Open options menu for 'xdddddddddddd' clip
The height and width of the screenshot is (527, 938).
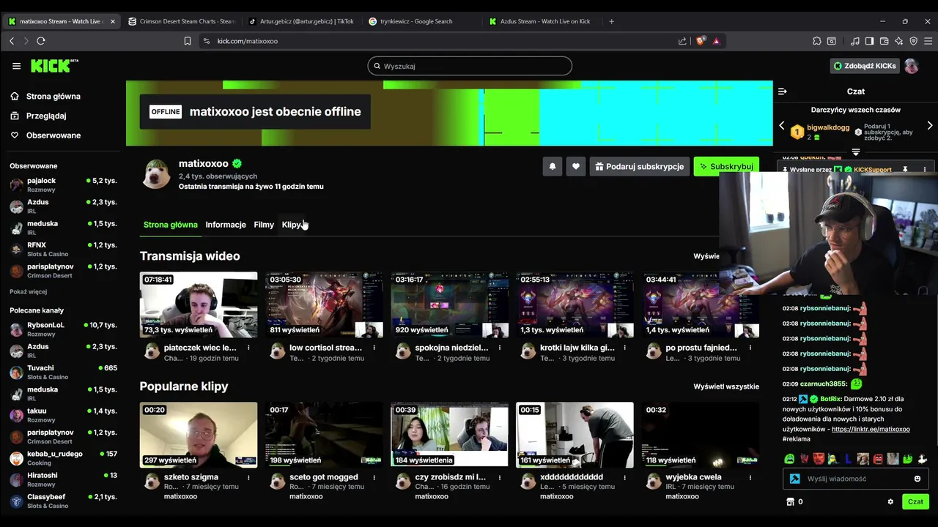pyautogui.click(x=627, y=477)
